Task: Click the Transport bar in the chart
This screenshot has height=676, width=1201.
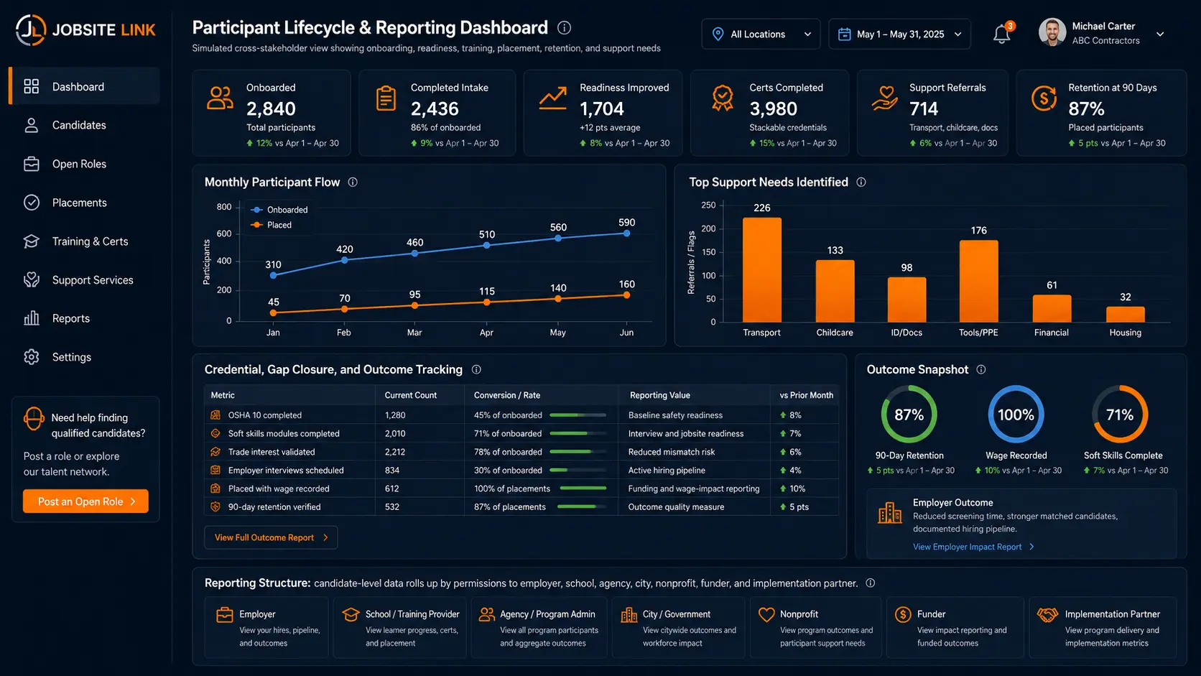Action: 762,269
